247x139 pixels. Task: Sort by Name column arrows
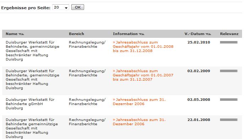pyautogui.click(x=21, y=34)
